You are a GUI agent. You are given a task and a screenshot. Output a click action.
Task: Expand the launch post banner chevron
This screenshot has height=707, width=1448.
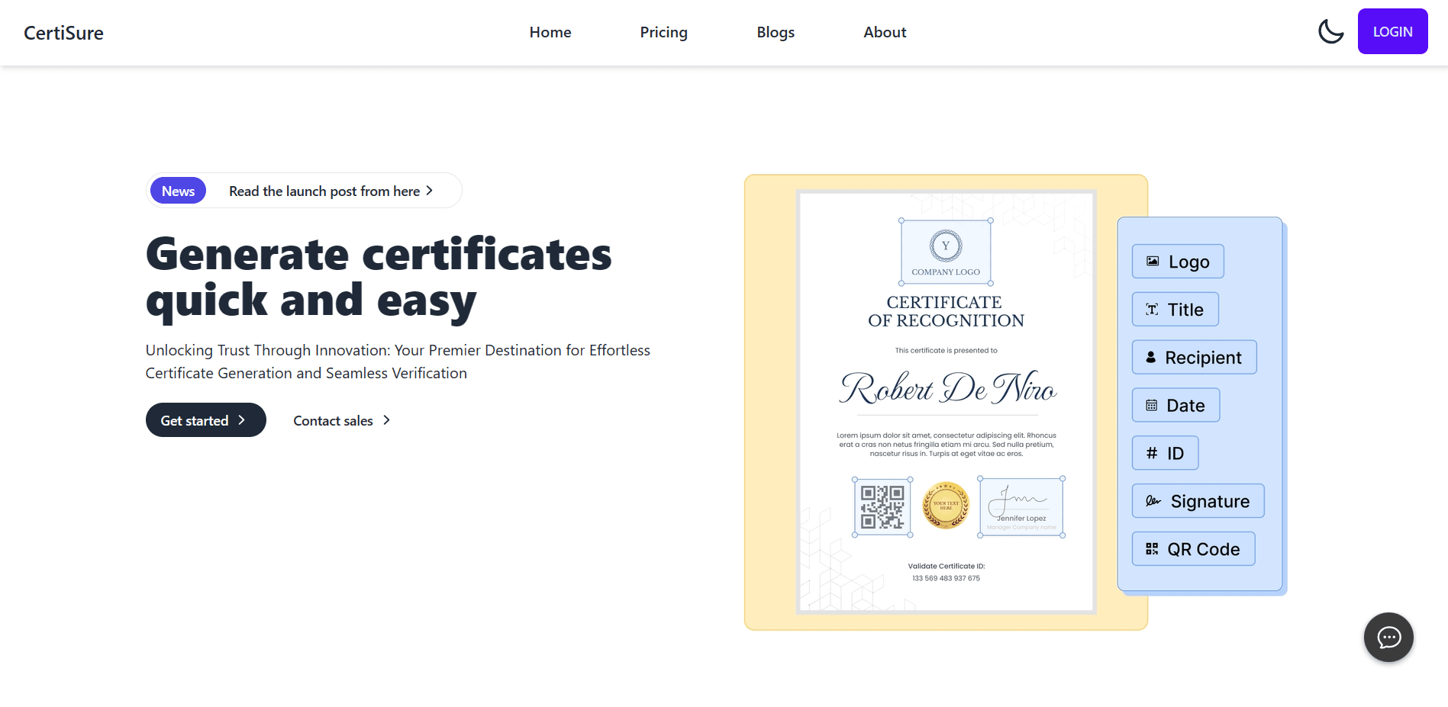click(430, 191)
